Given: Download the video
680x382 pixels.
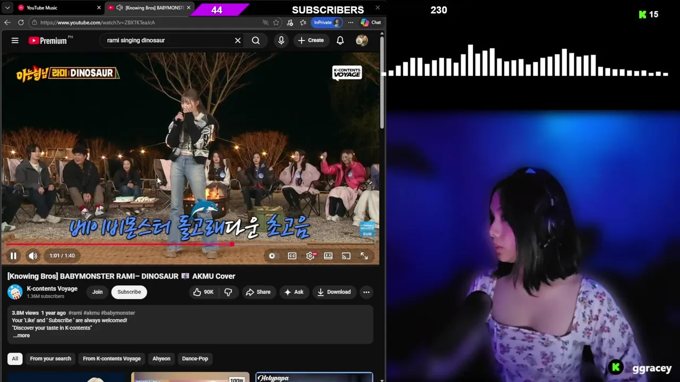Looking at the screenshot, I should point(334,292).
